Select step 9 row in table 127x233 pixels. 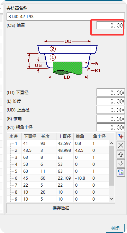click(58, 199)
